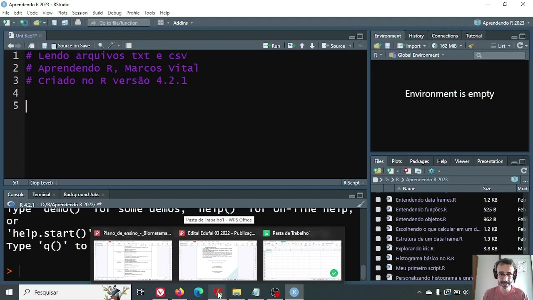Screen dimensions: 533x300
Task: Go to previous section up arrow
Action: (x=302, y=46)
